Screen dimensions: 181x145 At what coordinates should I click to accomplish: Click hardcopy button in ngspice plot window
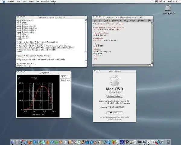[x=65, y=80]
